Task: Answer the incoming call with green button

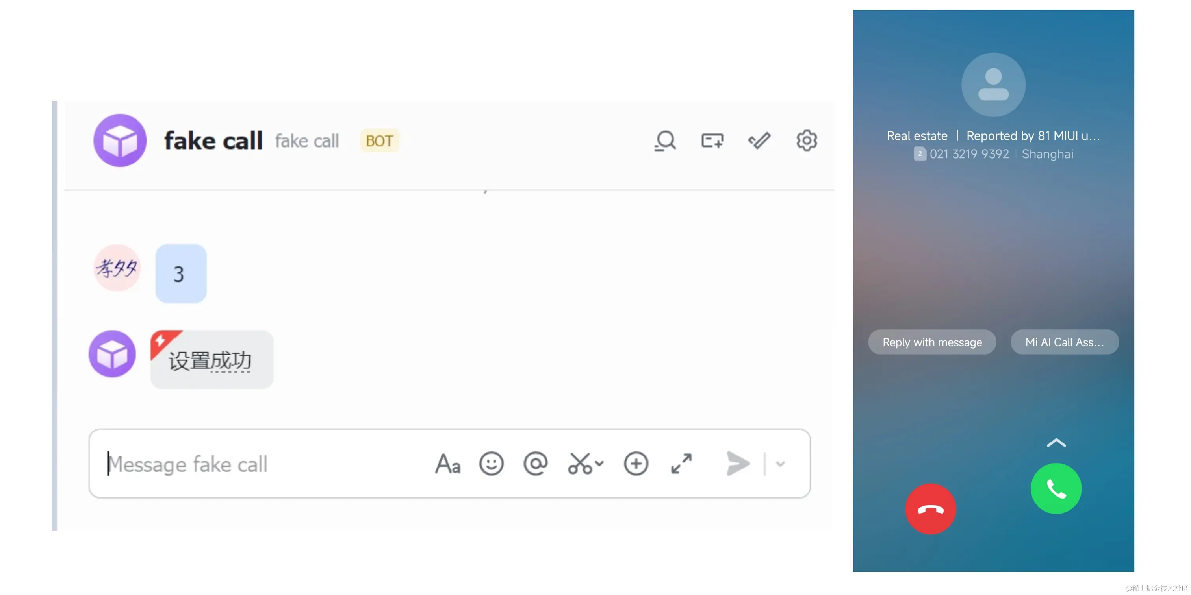Action: point(1056,489)
